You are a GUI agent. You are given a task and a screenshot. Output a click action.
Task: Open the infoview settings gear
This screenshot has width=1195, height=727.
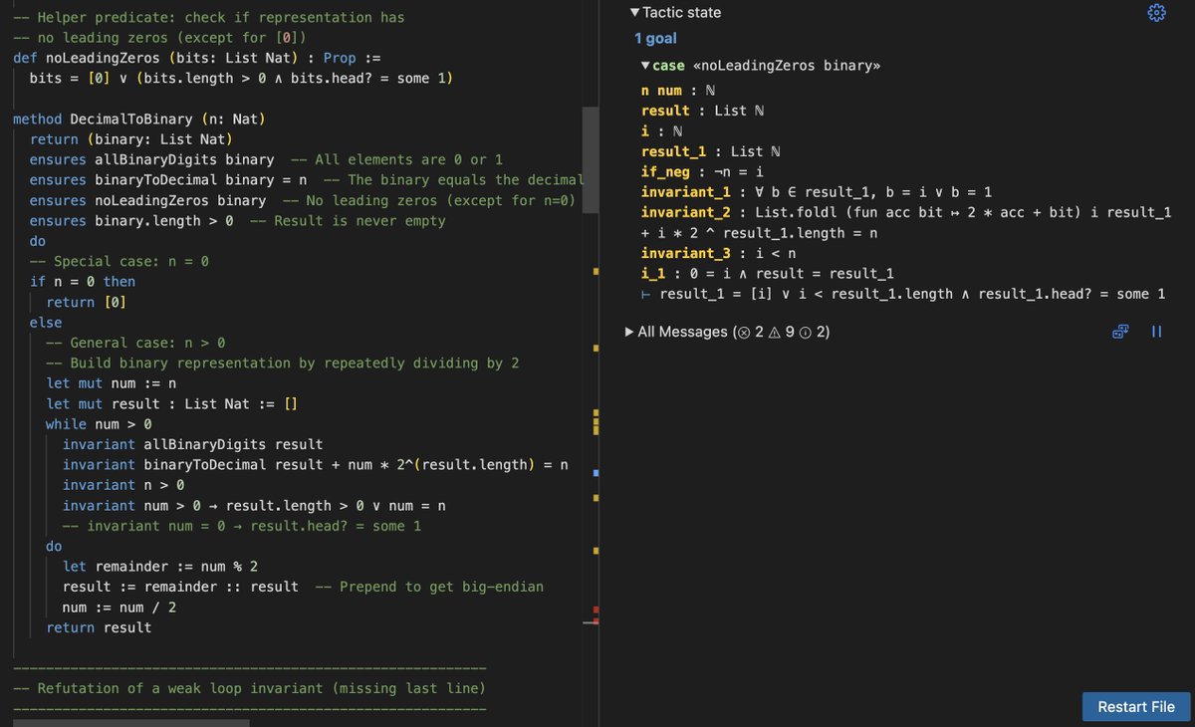[1156, 13]
